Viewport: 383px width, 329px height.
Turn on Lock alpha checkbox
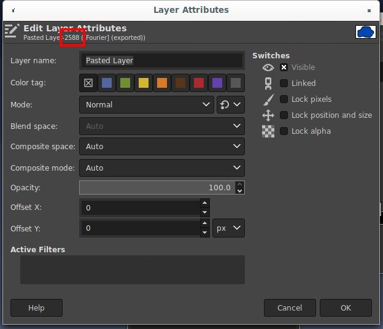click(284, 131)
